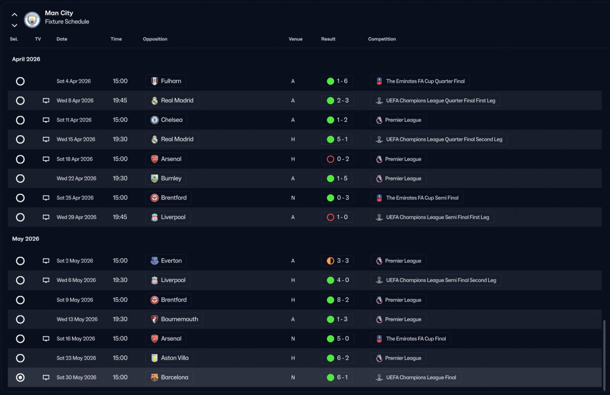The image size is (610, 395).
Task: Click the Burnley crest icon
Action: [154, 178]
